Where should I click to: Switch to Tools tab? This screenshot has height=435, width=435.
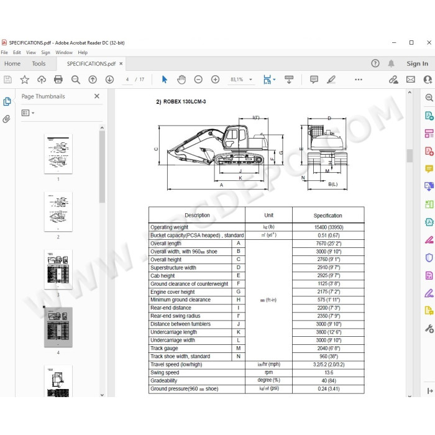tap(39, 64)
